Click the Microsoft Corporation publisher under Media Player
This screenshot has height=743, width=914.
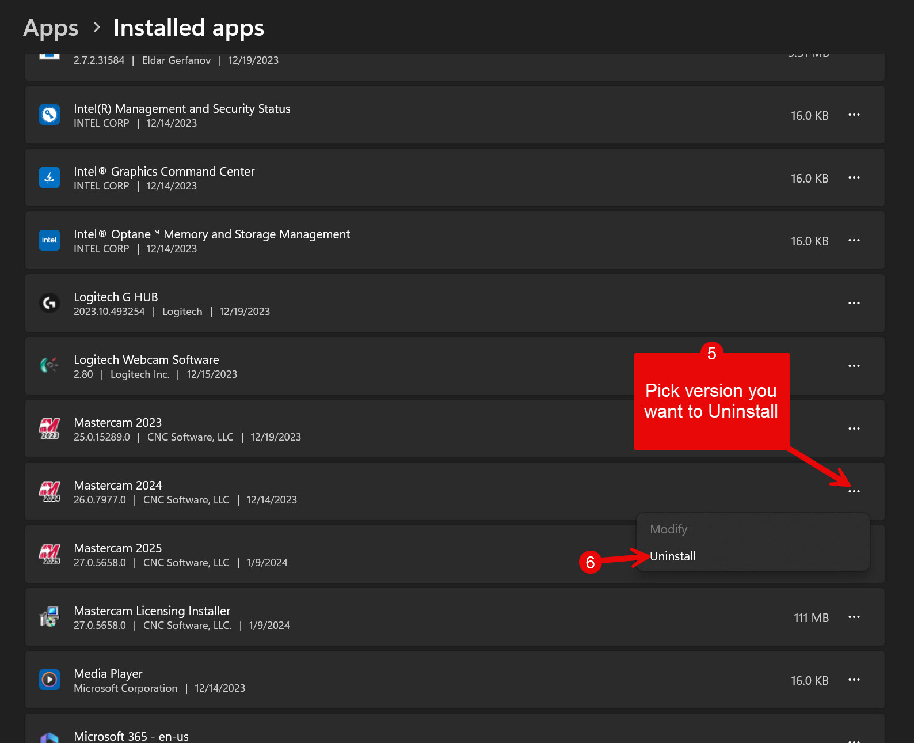[x=125, y=688]
